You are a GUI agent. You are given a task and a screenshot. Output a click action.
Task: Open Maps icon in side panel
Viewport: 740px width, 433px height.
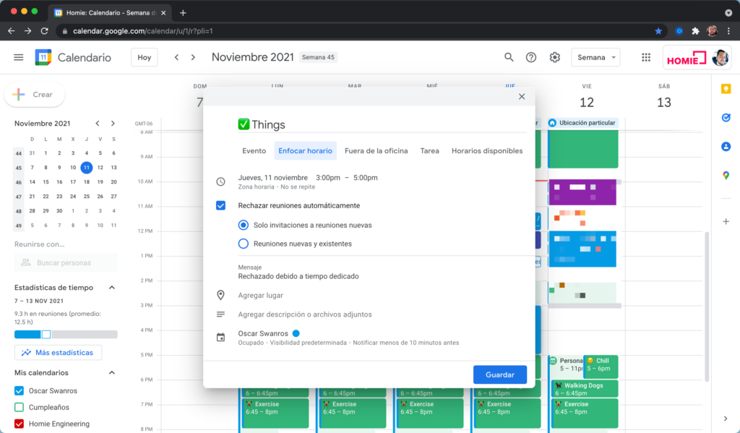[726, 176]
